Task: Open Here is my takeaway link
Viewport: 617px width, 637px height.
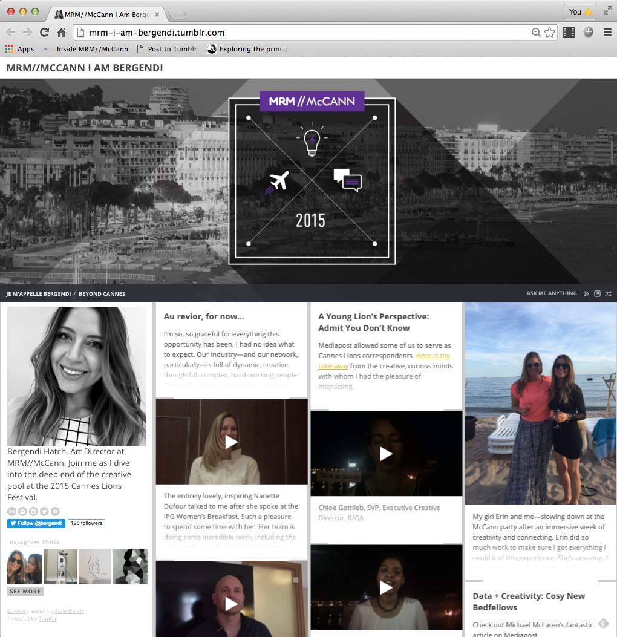Action: pyautogui.click(x=384, y=361)
